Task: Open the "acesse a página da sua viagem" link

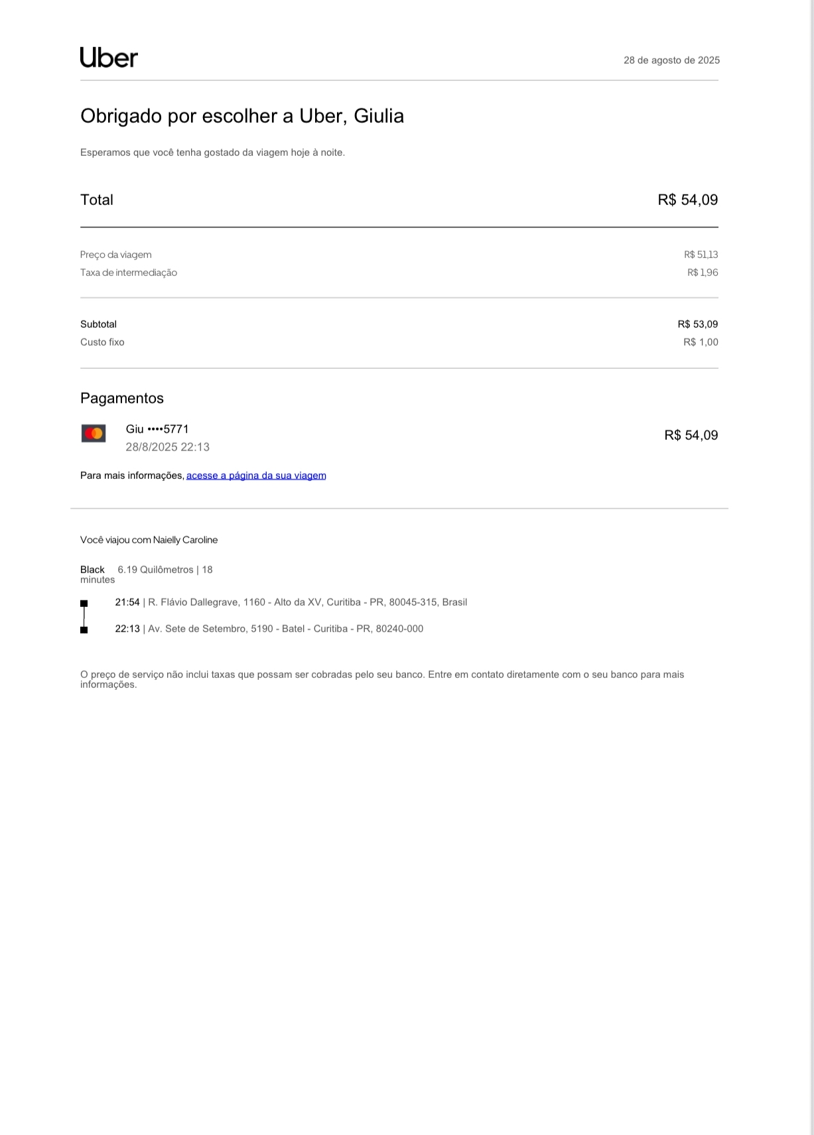Action: [x=256, y=476]
